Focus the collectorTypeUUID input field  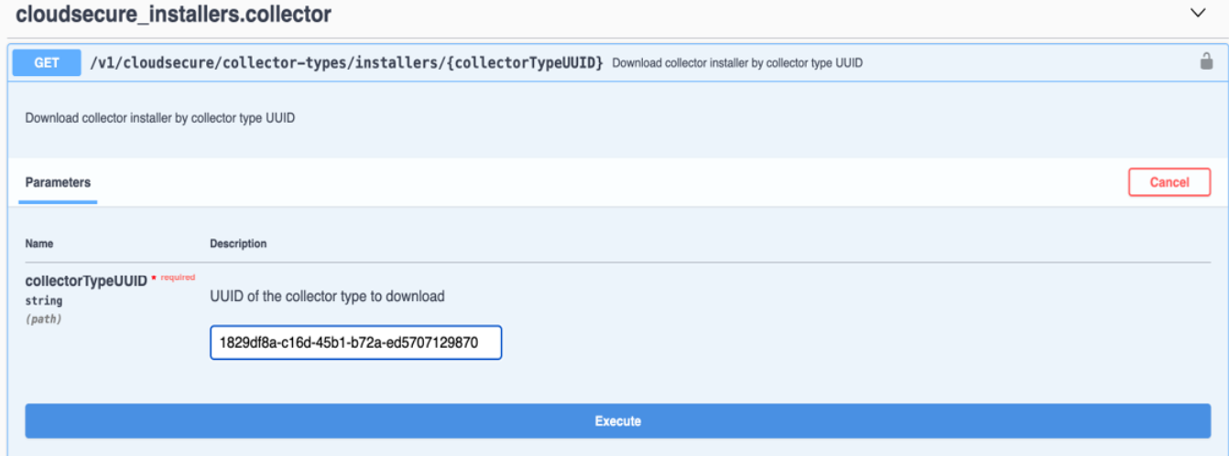pyautogui.click(x=355, y=343)
